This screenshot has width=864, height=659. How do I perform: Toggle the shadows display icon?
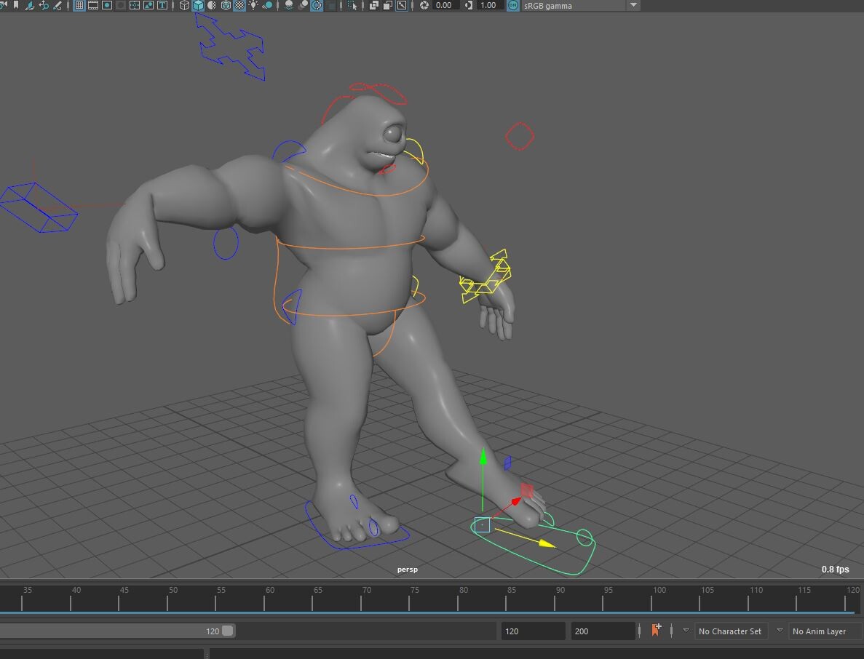pos(268,6)
